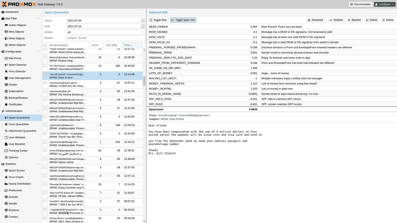
Task: Go to the Domain statistics page
Action: tap(21, 197)
